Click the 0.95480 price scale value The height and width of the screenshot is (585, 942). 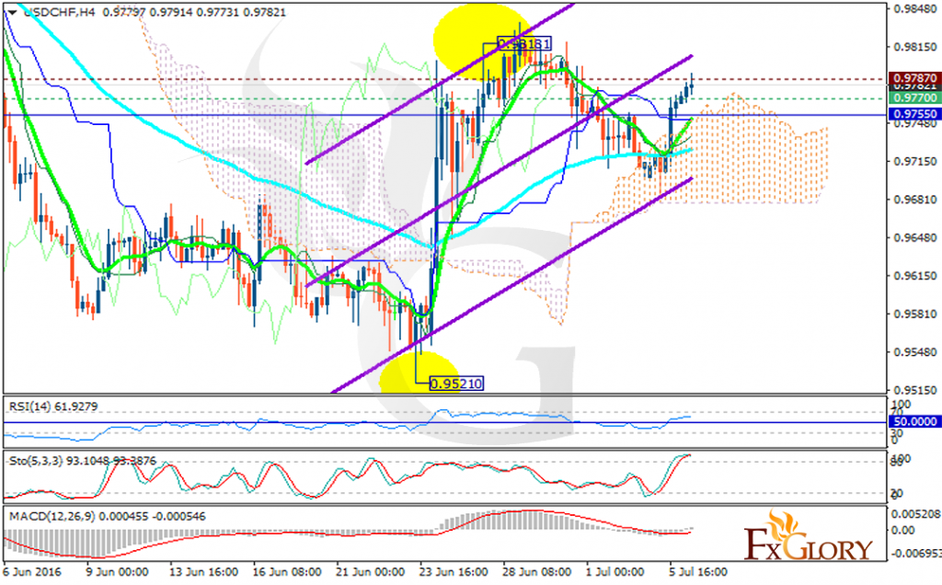click(x=915, y=351)
